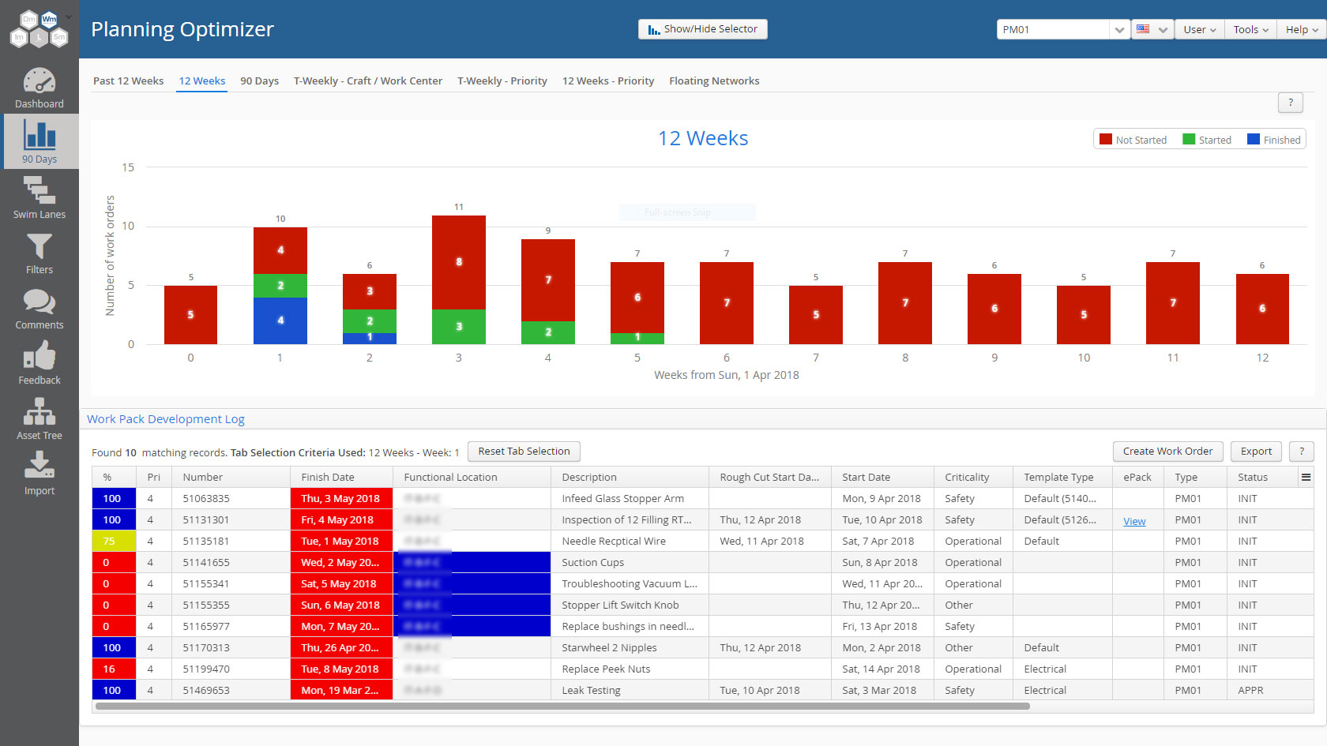Click the Reset Tab Selection button

[524, 452]
